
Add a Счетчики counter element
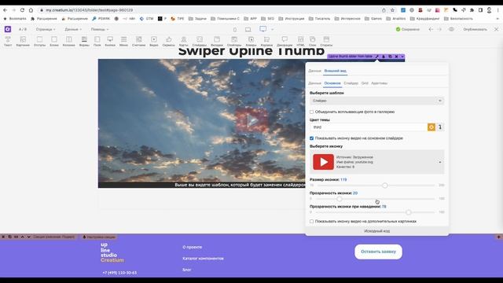click(x=138, y=42)
